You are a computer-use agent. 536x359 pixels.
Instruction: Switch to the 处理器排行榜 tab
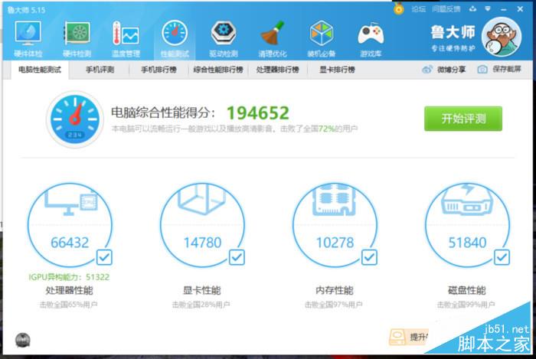[x=277, y=70]
